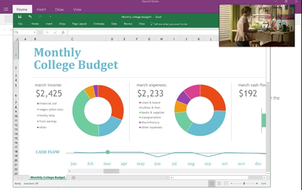Open the Quick Access Toolbar customize dropdown
This screenshot has height=190, width=302.
coord(50,17)
